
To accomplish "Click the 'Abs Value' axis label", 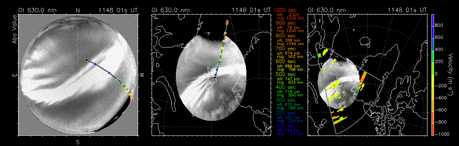I will [x=15, y=29].
